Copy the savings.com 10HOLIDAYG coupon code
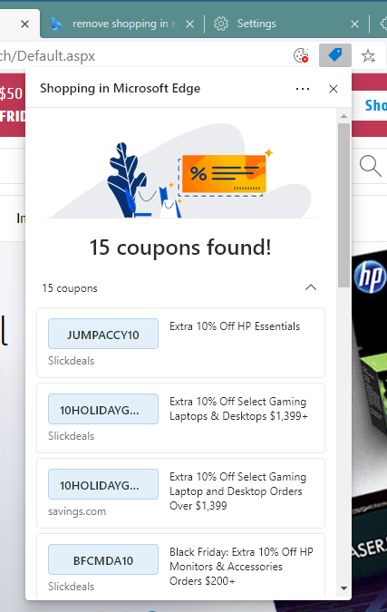This screenshot has width=387, height=612. [x=103, y=484]
